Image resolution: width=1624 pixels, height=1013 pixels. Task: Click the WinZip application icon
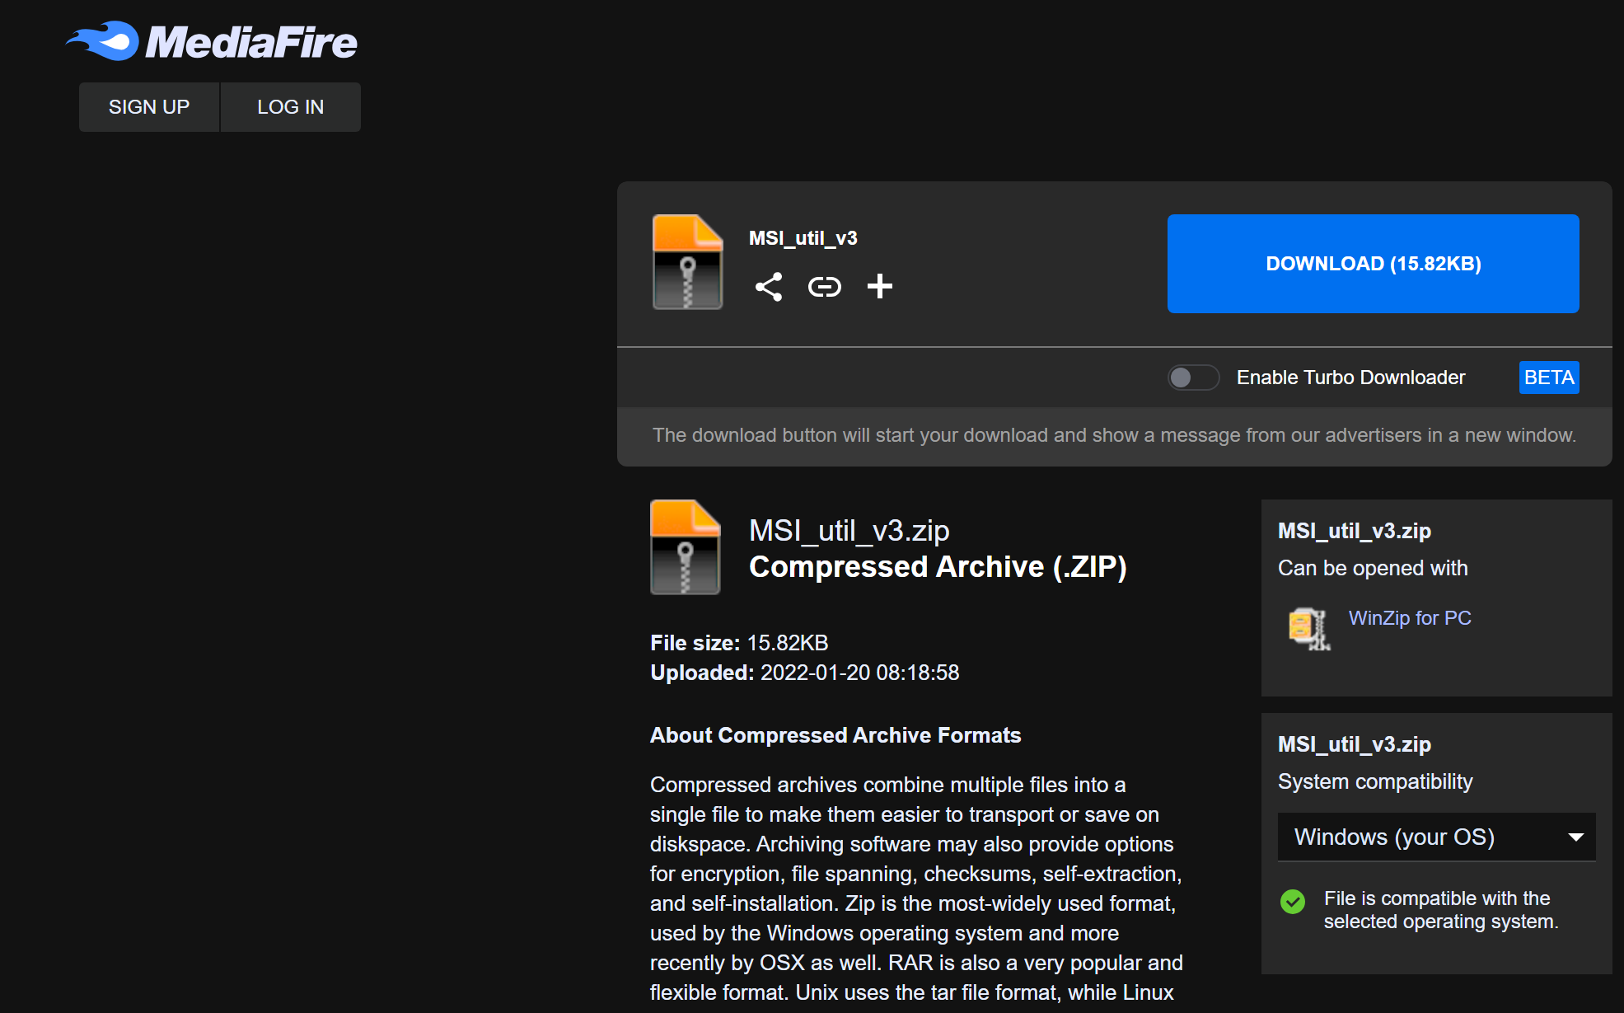pos(1308,628)
